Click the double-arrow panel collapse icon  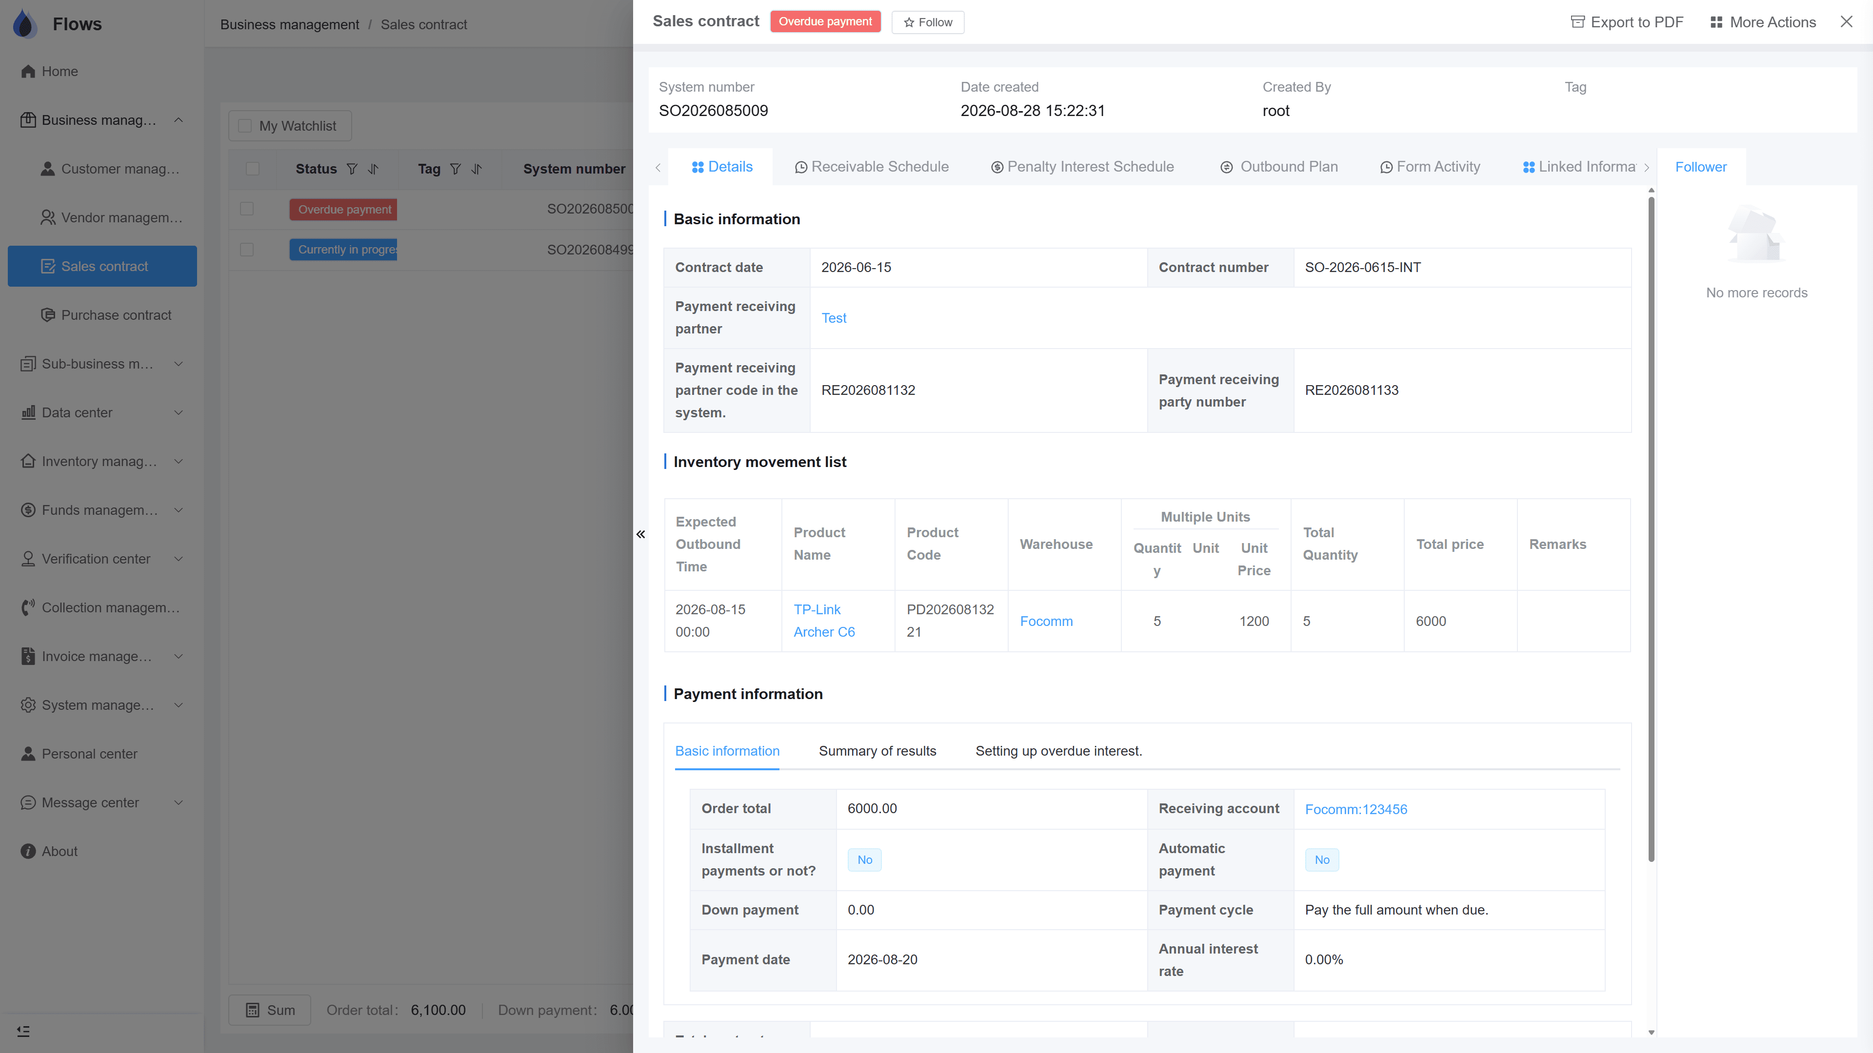tap(640, 534)
